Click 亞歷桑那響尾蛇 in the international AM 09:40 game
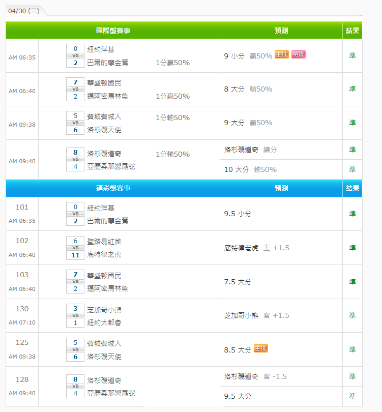 (x=111, y=166)
